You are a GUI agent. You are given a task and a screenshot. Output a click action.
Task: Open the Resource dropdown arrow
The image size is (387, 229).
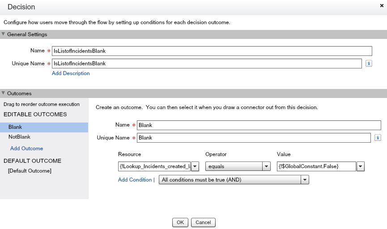195,166
